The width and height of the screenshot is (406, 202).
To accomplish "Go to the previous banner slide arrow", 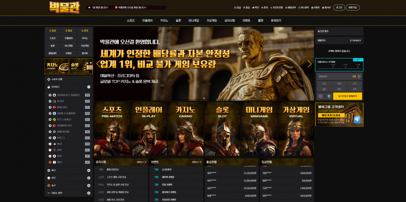I will 98,64.
